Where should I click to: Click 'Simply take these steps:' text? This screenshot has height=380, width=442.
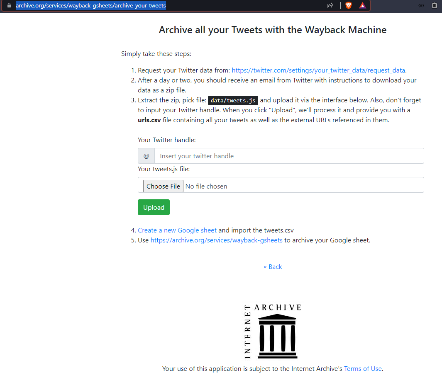tap(156, 54)
